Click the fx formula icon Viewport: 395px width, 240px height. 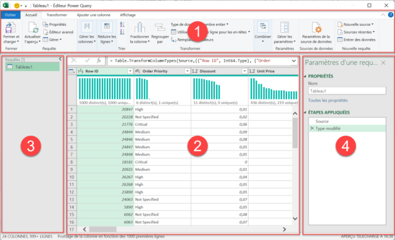pyautogui.click(x=99, y=60)
